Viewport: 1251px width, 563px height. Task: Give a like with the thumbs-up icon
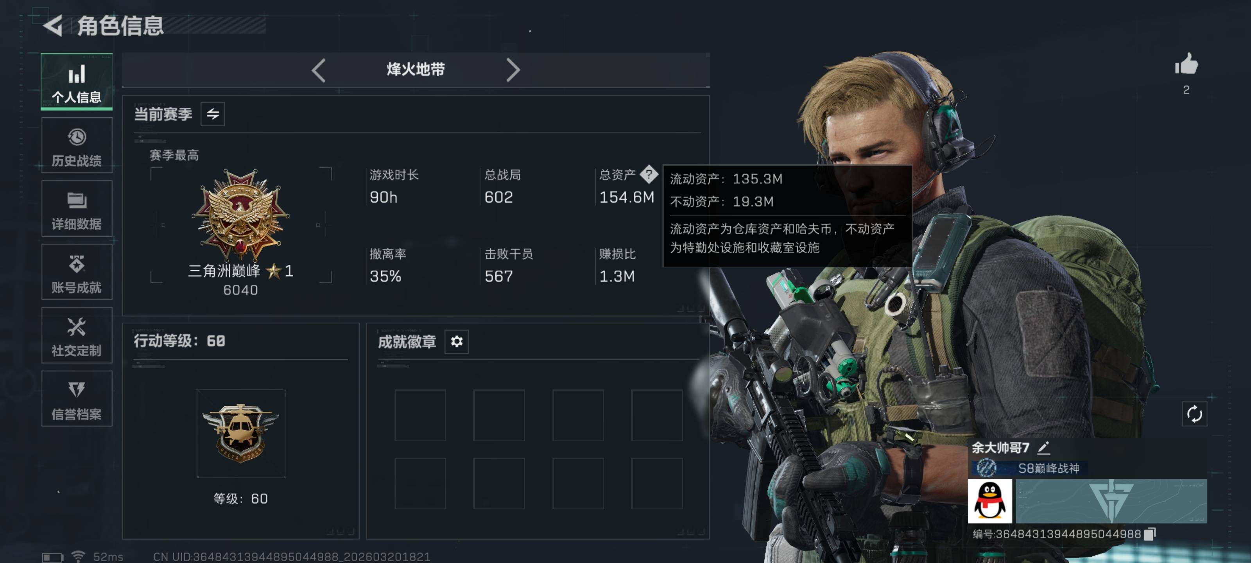click(1186, 64)
